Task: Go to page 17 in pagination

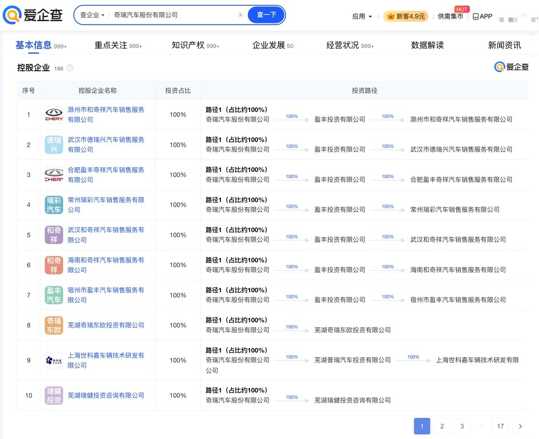Action: (x=500, y=426)
